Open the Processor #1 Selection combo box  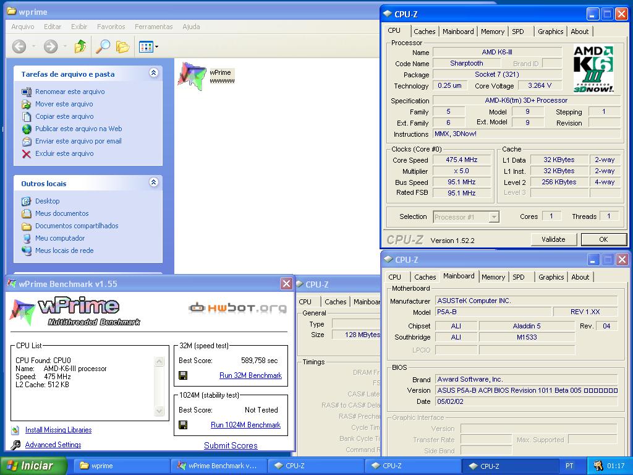click(x=466, y=217)
